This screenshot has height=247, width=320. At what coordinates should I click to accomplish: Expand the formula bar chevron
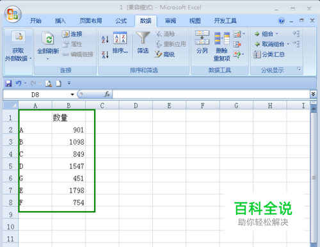313,94
